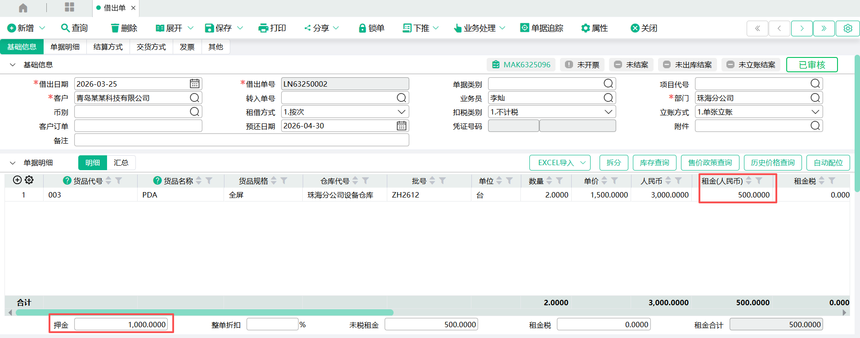Switch detail view to 明细
The height and width of the screenshot is (338, 860).
click(93, 162)
